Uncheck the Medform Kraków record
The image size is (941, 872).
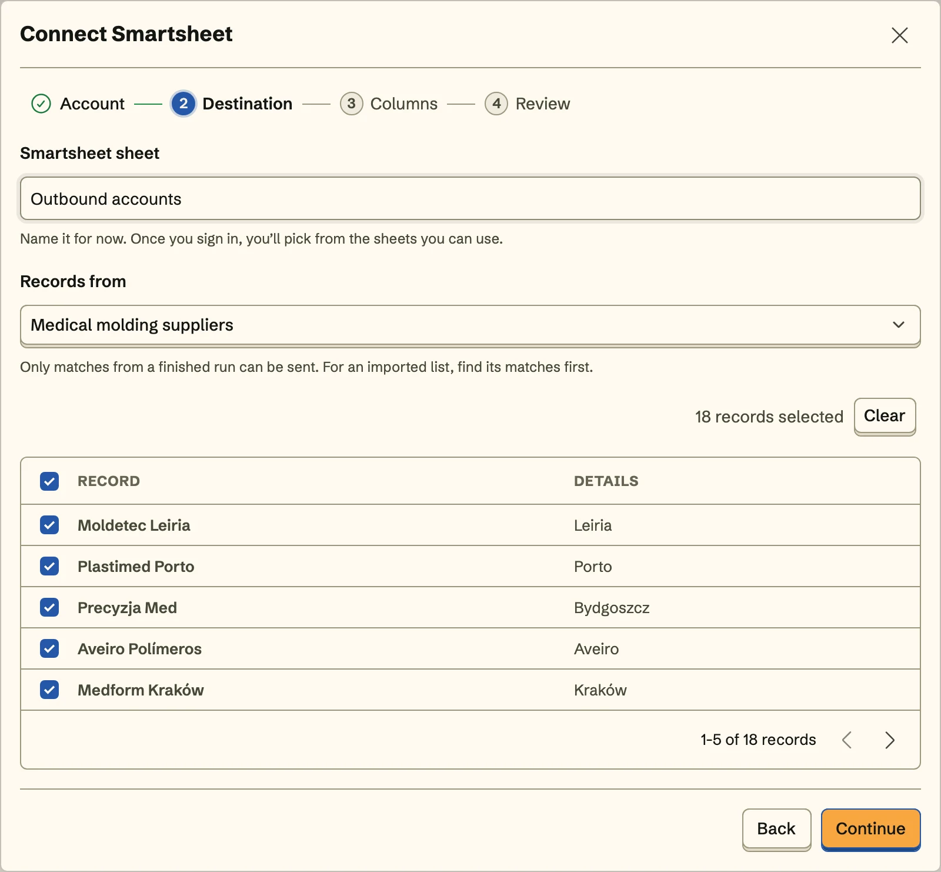point(49,690)
